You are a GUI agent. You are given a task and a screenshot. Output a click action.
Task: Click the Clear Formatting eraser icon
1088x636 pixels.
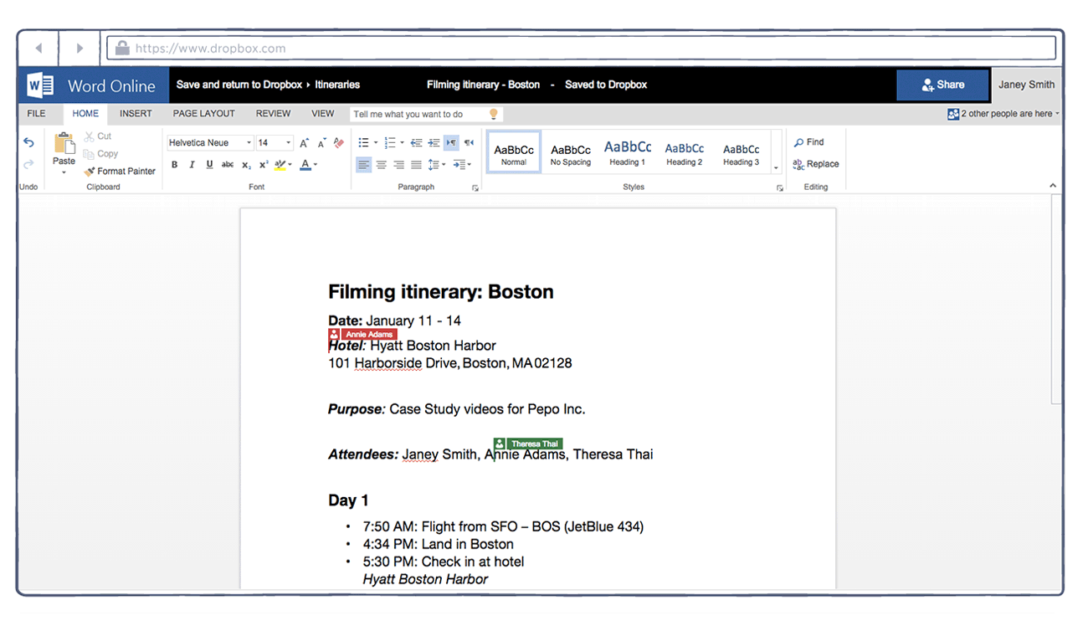[x=338, y=143]
